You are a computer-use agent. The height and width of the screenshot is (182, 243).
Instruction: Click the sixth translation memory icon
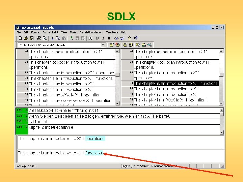pos(144,45)
